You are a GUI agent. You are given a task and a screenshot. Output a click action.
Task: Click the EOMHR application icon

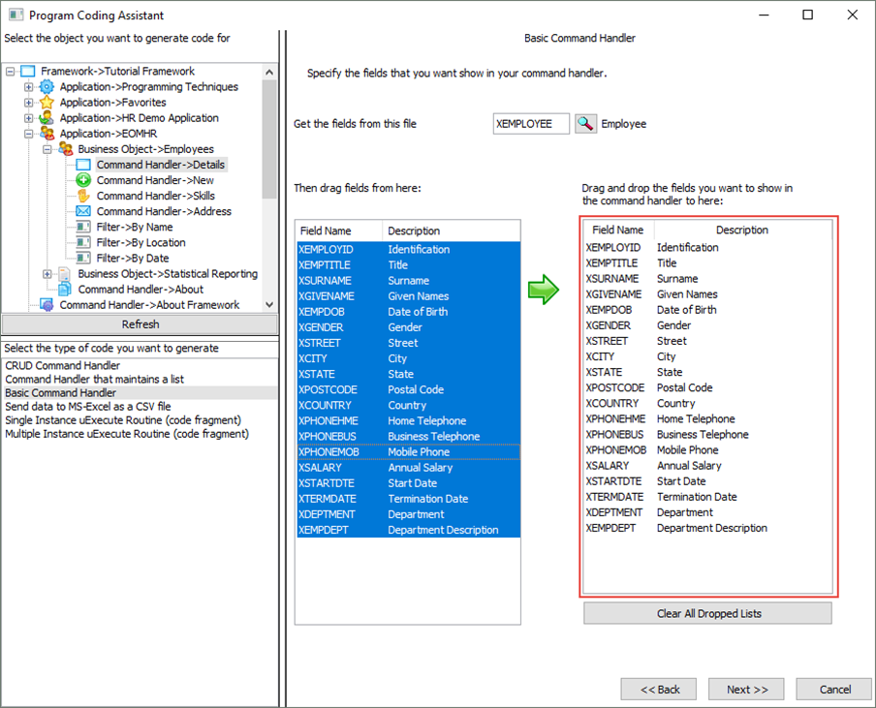47,134
